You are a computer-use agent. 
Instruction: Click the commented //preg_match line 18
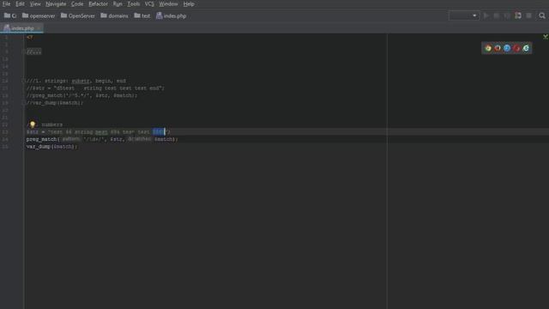82,95
